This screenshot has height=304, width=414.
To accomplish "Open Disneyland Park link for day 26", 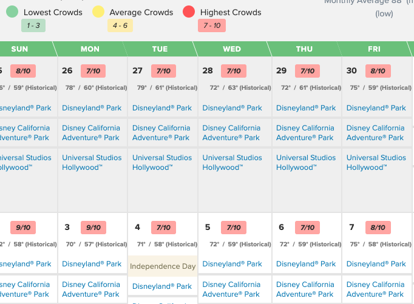I will [x=92, y=108].
